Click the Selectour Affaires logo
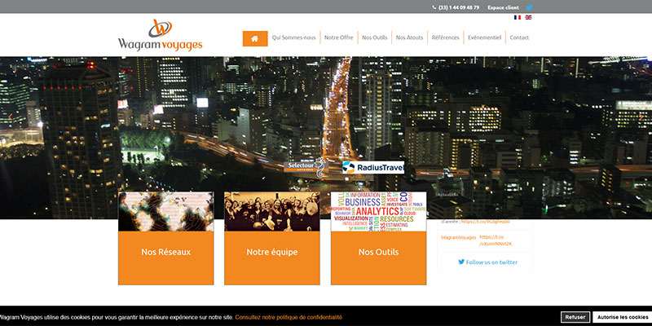Viewport: 652px width, 326px height. (x=306, y=167)
